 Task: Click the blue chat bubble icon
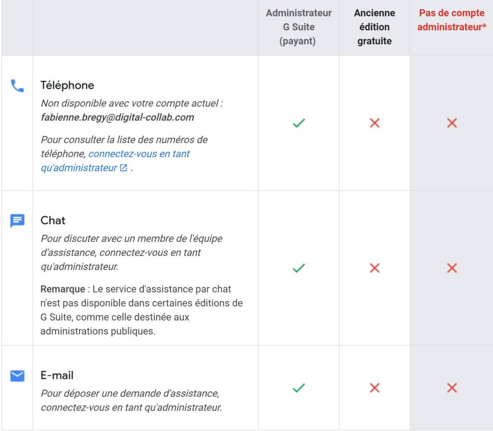(x=17, y=221)
